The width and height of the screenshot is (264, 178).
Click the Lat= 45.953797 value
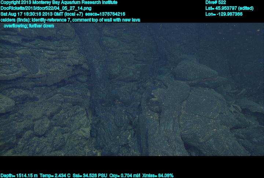tap(229, 8)
